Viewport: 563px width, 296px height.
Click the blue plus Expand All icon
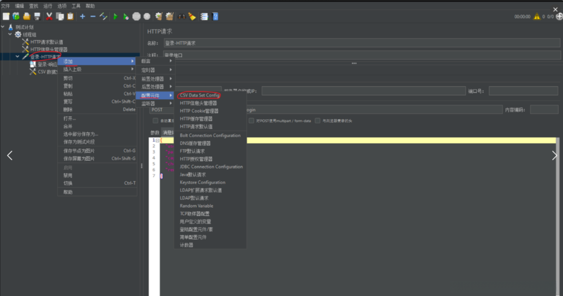(83, 16)
